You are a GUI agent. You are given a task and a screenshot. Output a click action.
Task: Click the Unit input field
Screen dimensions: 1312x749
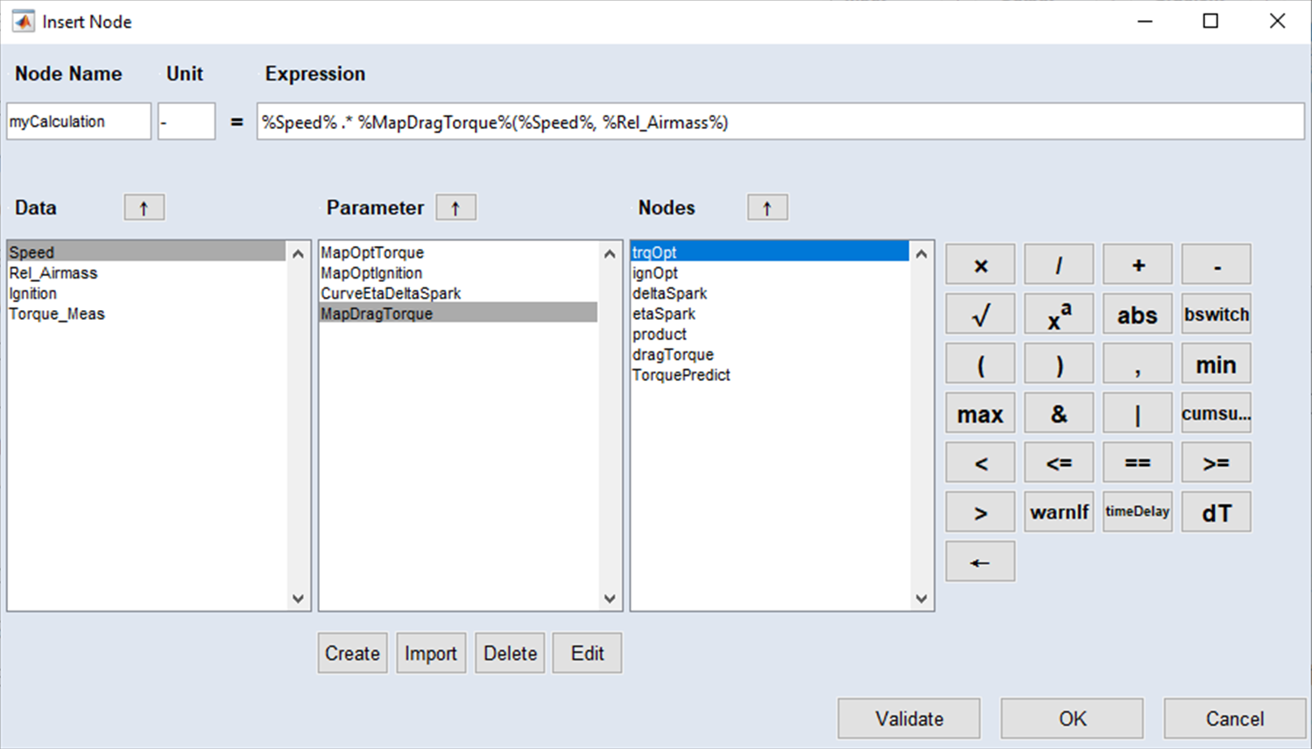click(x=187, y=122)
